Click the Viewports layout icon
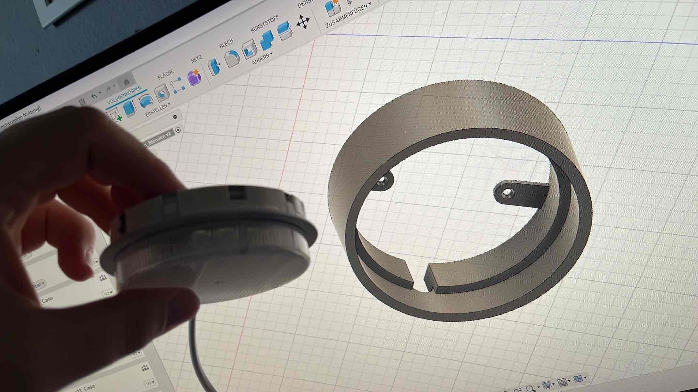Image resolution: width=698 pixels, height=392 pixels. 578,379
